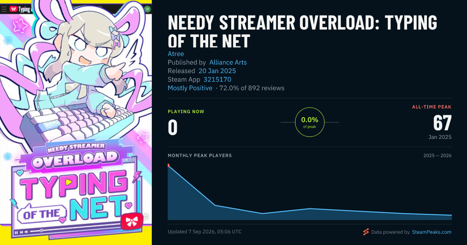Click the orange SteamPeaks logo icon
Screen dimensions: 467x245
pyautogui.click(x=366, y=232)
